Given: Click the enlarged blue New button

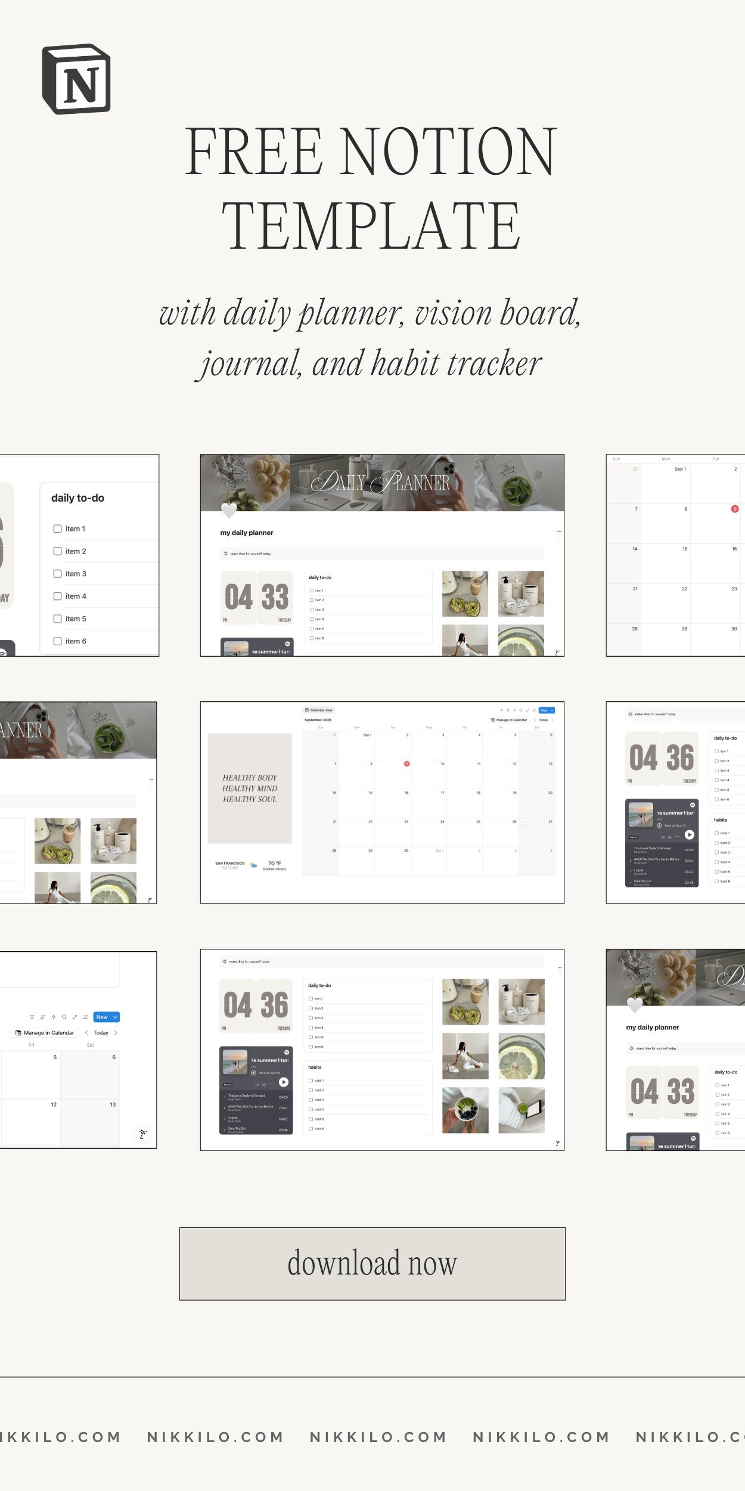Looking at the screenshot, I should [x=102, y=1017].
